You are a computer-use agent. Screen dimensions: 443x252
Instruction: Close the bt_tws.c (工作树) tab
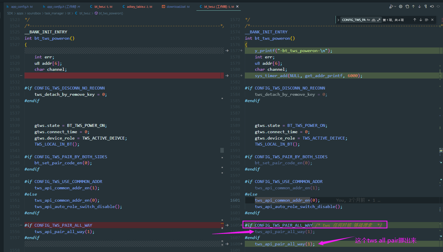pyautogui.click(x=237, y=7)
